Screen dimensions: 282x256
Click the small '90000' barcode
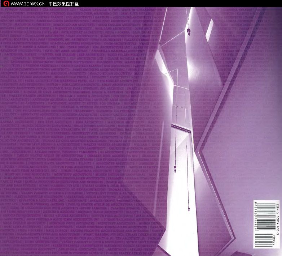(264, 240)
